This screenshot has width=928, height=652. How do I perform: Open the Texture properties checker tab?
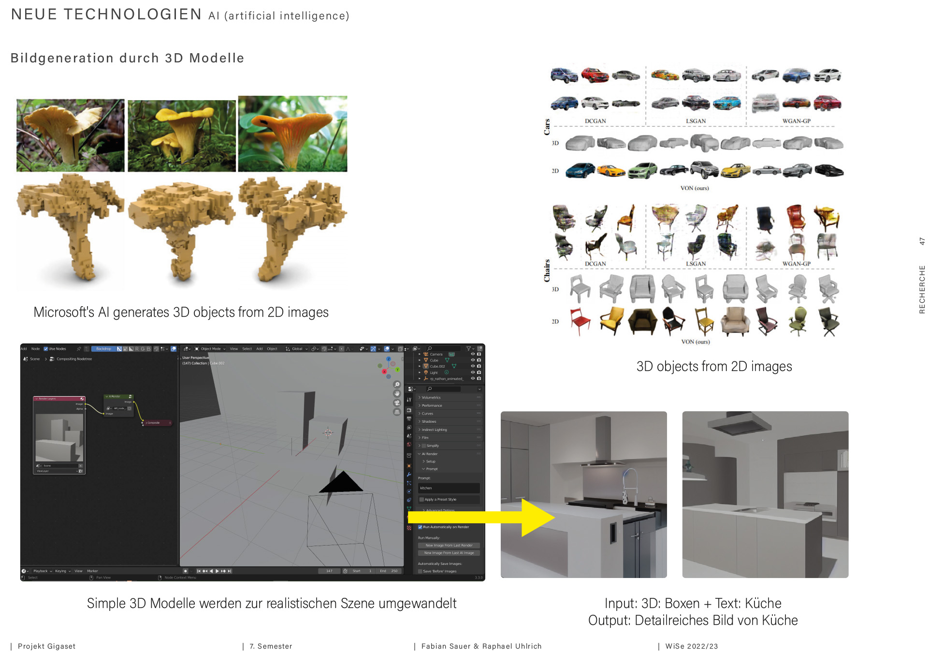pyautogui.click(x=409, y=528)
